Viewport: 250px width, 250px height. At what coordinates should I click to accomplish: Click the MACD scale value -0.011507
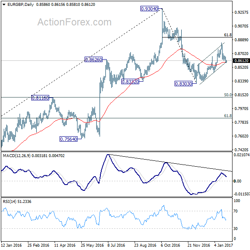(242, 194)
